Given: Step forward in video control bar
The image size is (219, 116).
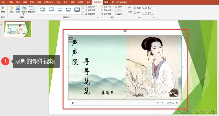Looking at the screenshot, I should point(162,103).
